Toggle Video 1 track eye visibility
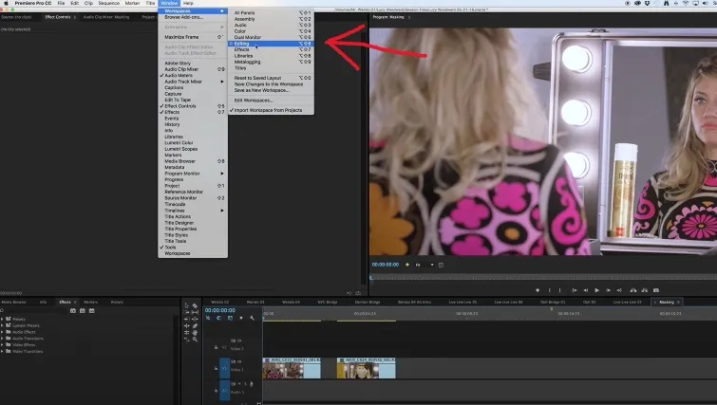The image size is (717, 405). tap(239, 361)
